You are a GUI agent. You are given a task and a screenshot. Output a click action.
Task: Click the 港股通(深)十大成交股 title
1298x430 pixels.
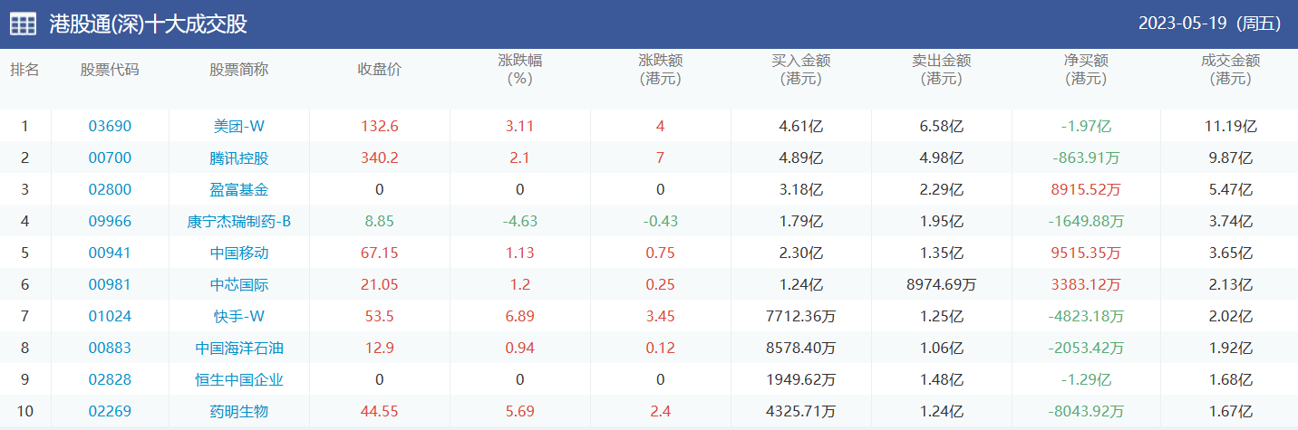(148, 24)
